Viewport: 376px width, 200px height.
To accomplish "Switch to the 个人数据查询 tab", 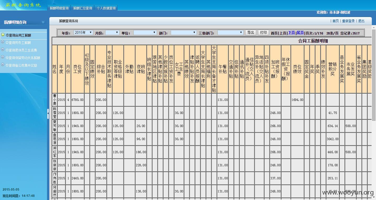I will point(106,8).
